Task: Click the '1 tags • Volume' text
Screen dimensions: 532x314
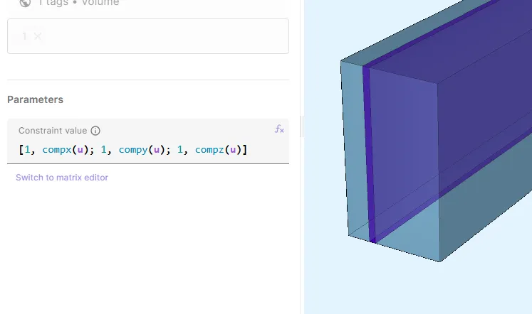Action: pyautogui.click(x=78, y=3)
